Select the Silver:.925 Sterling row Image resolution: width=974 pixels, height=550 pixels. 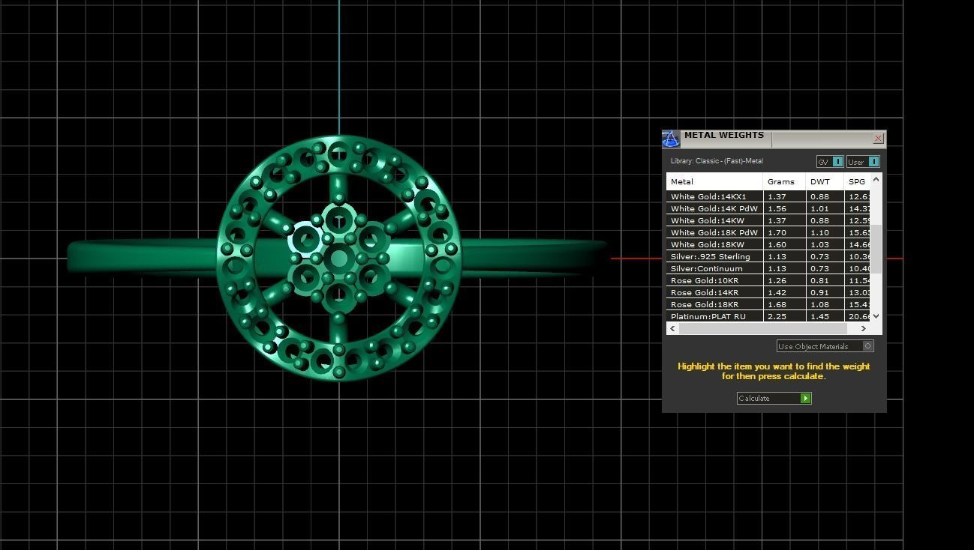coord(768,256)
